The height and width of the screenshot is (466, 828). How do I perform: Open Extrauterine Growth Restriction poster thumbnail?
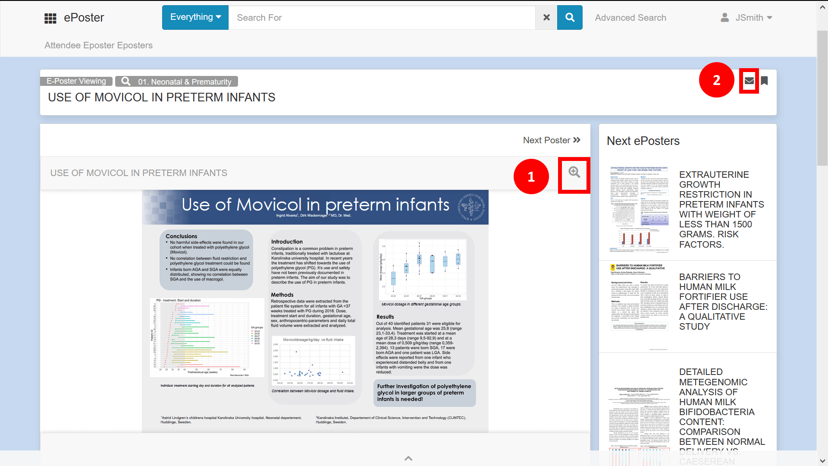click(x=639, y=209)
